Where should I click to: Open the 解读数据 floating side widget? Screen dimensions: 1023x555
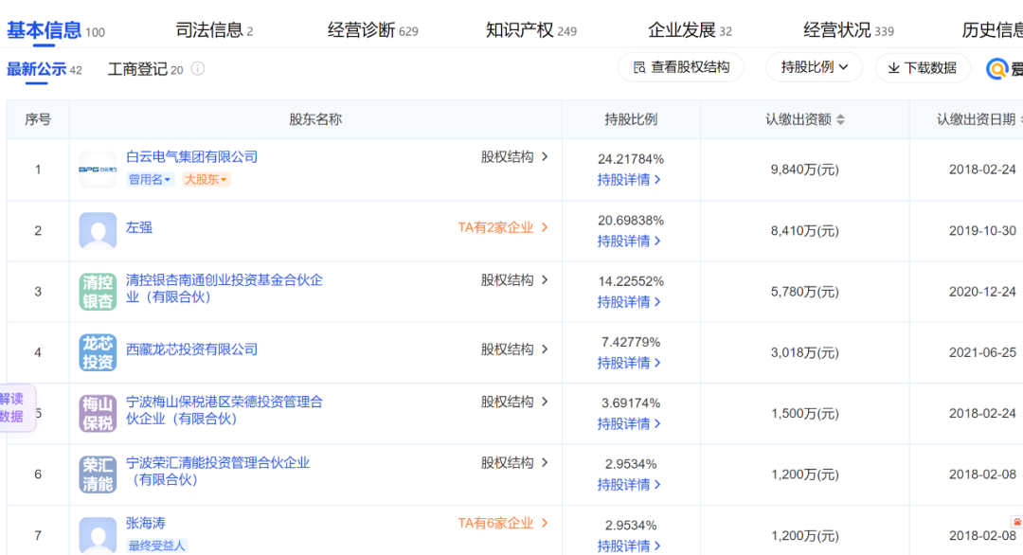point(13,408)
